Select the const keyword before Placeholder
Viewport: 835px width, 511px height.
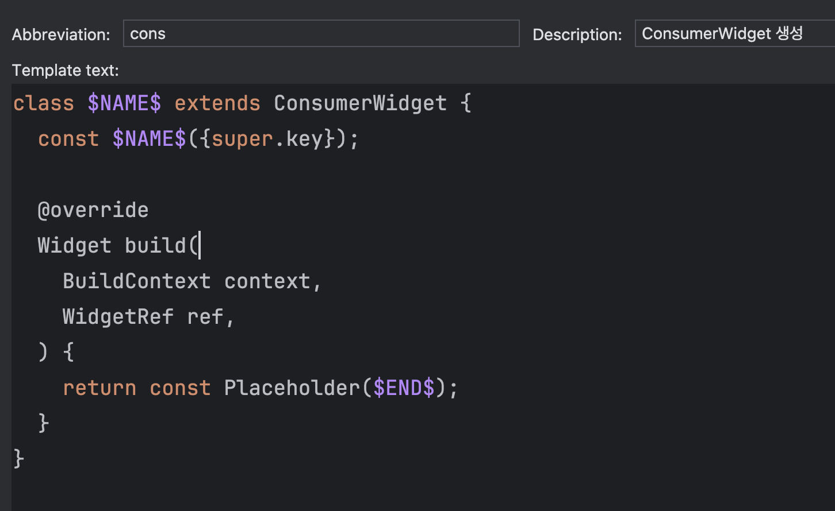179,388
